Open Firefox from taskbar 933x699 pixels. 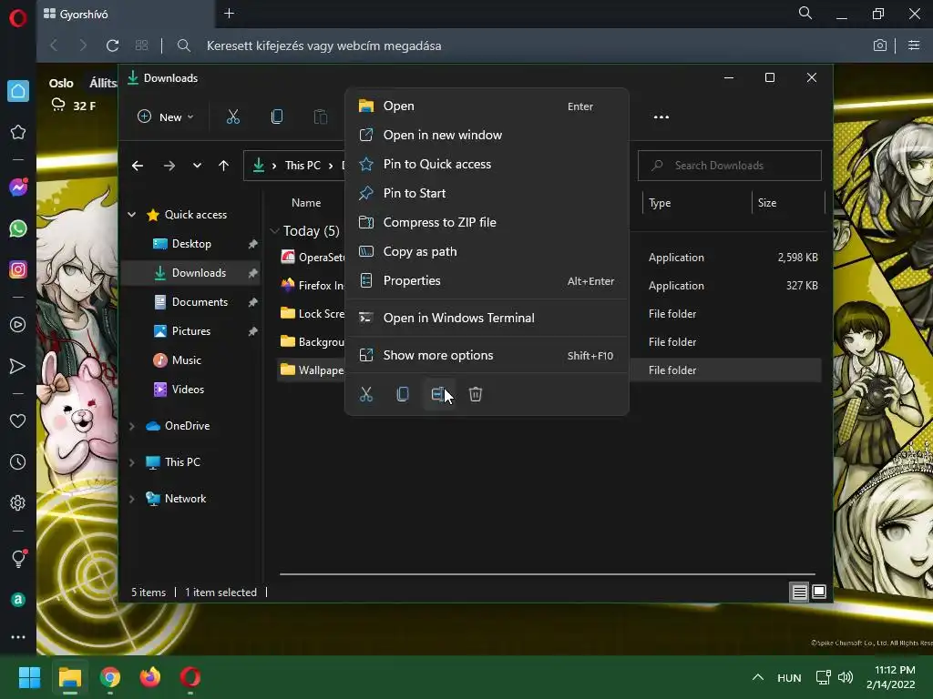(150, 677)
